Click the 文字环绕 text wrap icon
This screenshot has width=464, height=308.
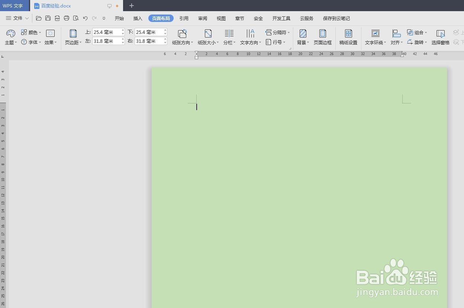coord(376,33)
